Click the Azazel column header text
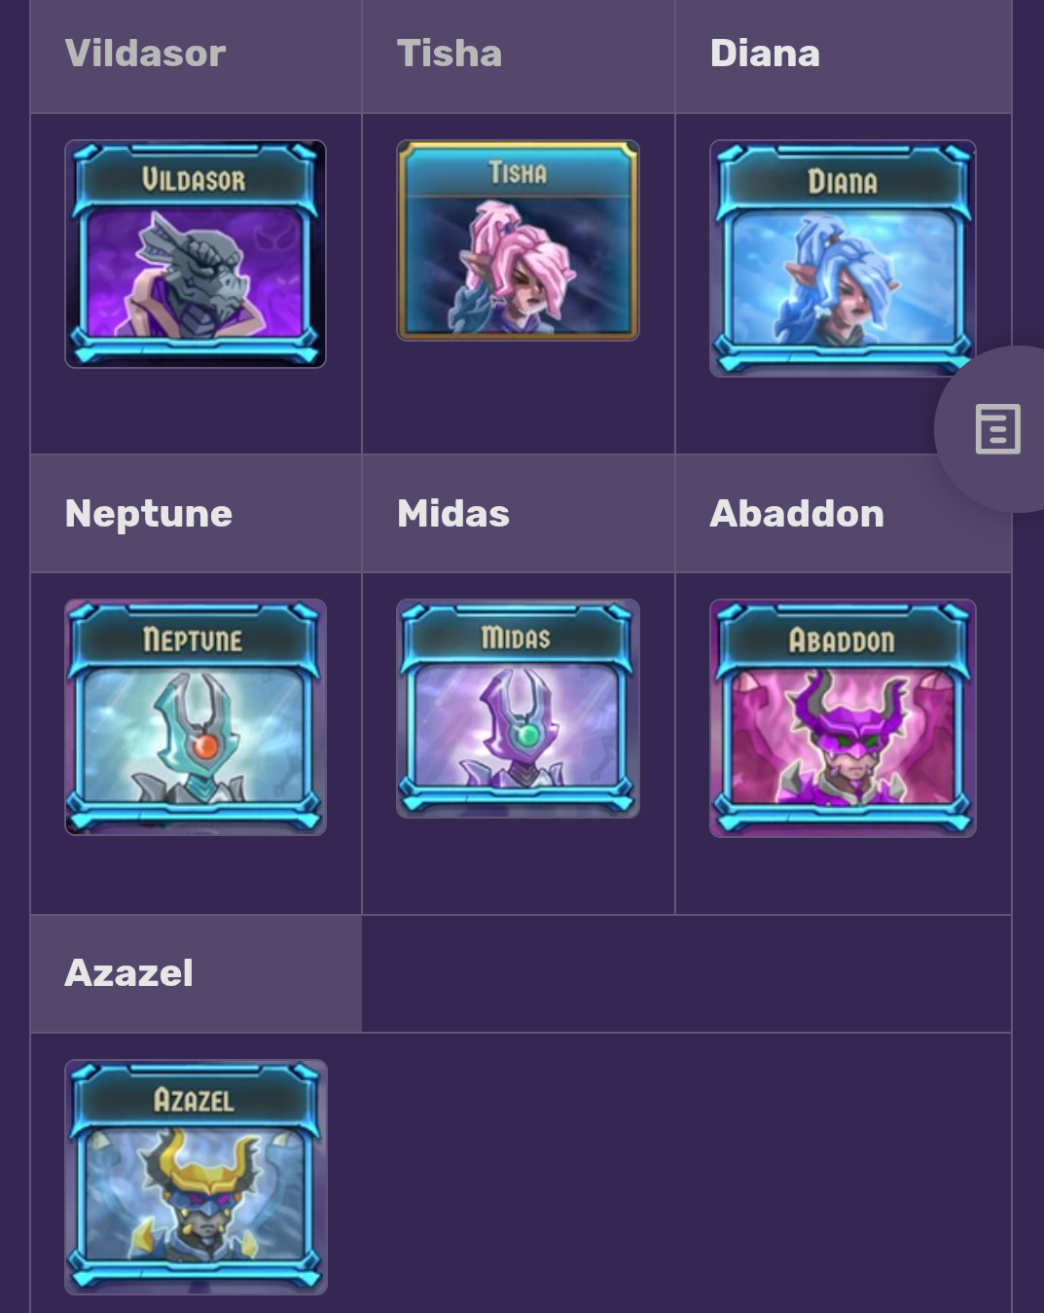The image size is (1044, 1313). pos(129,973)
